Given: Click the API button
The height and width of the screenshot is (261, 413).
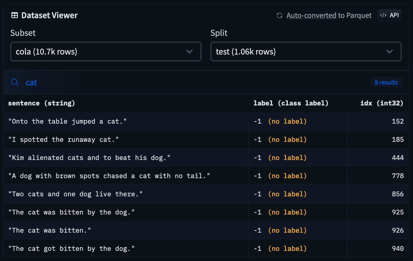Looking at the screenshot, I should coord(389,15).
